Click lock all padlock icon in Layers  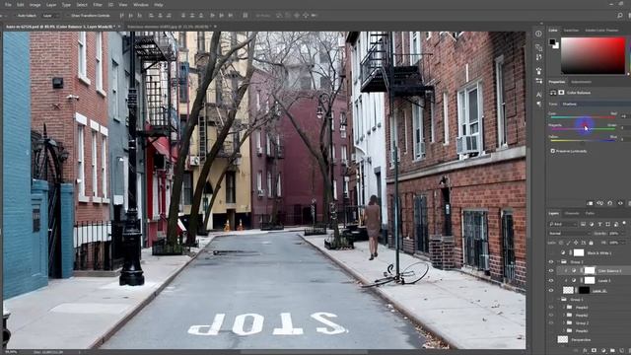click(x=591, y=243)
